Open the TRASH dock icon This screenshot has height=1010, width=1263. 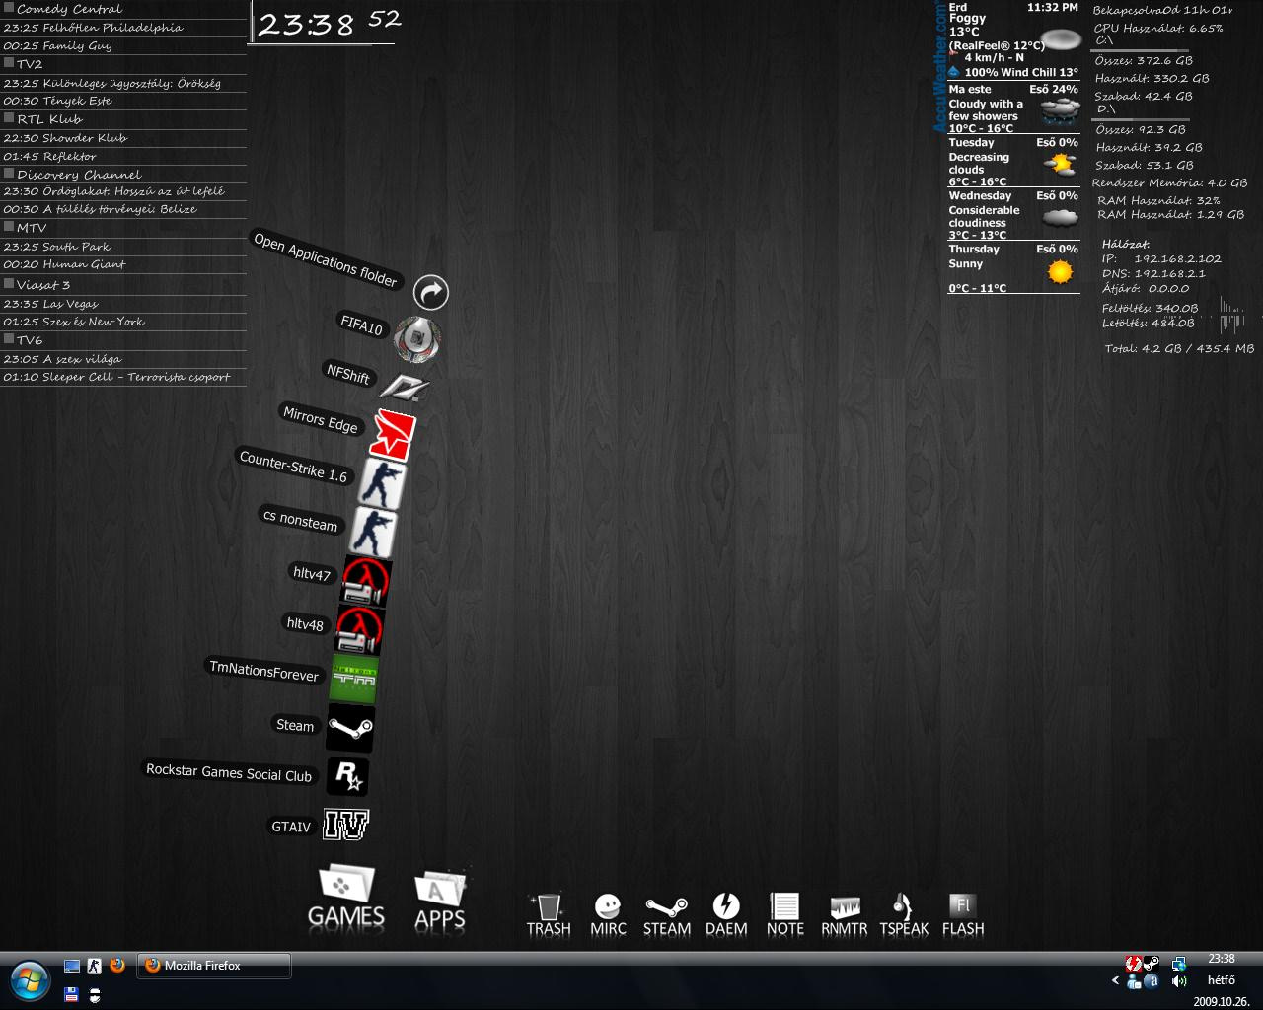(549, 914)
